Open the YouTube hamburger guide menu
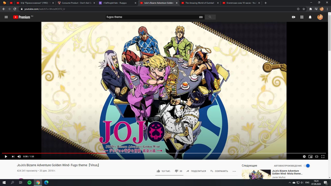The width and height of the screenshot is (331, 186). (6, 17)
